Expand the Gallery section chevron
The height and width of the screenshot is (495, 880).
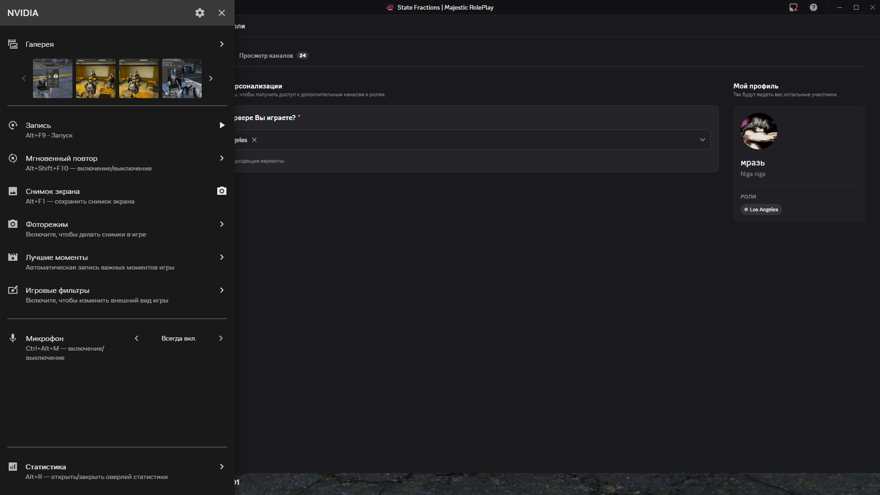[x=222, y=44]
